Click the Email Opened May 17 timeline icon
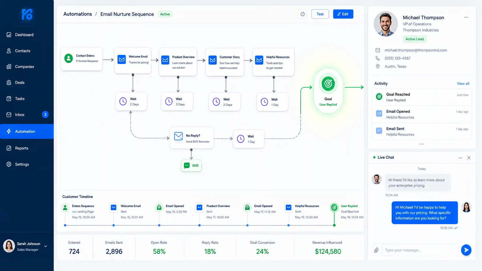Image resolution: width=482 pixels, height=271 pixels. (247, 207)
